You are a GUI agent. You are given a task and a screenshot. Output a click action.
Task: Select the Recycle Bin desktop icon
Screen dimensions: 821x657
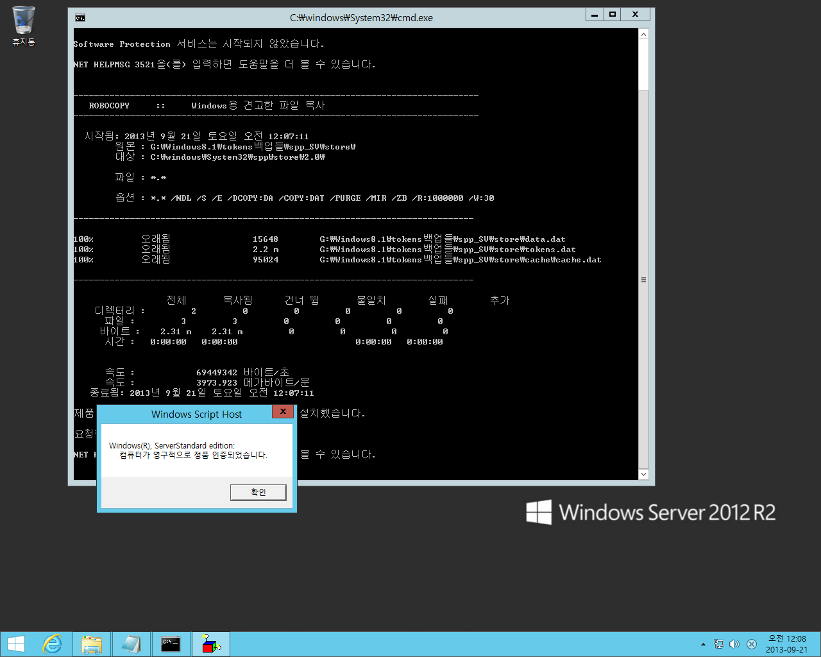coord(24,26)
